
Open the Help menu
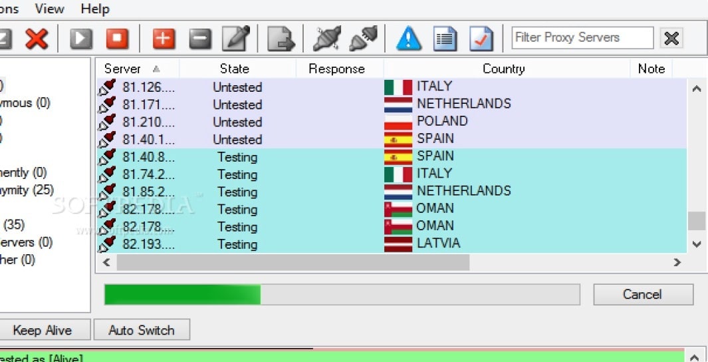pos(95,9)
